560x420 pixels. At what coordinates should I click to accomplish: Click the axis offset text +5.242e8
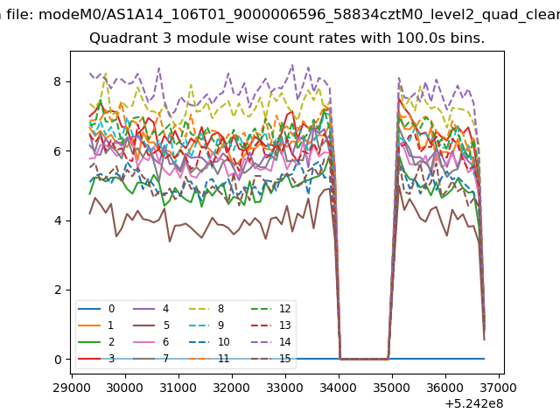(x=474, y=404)
